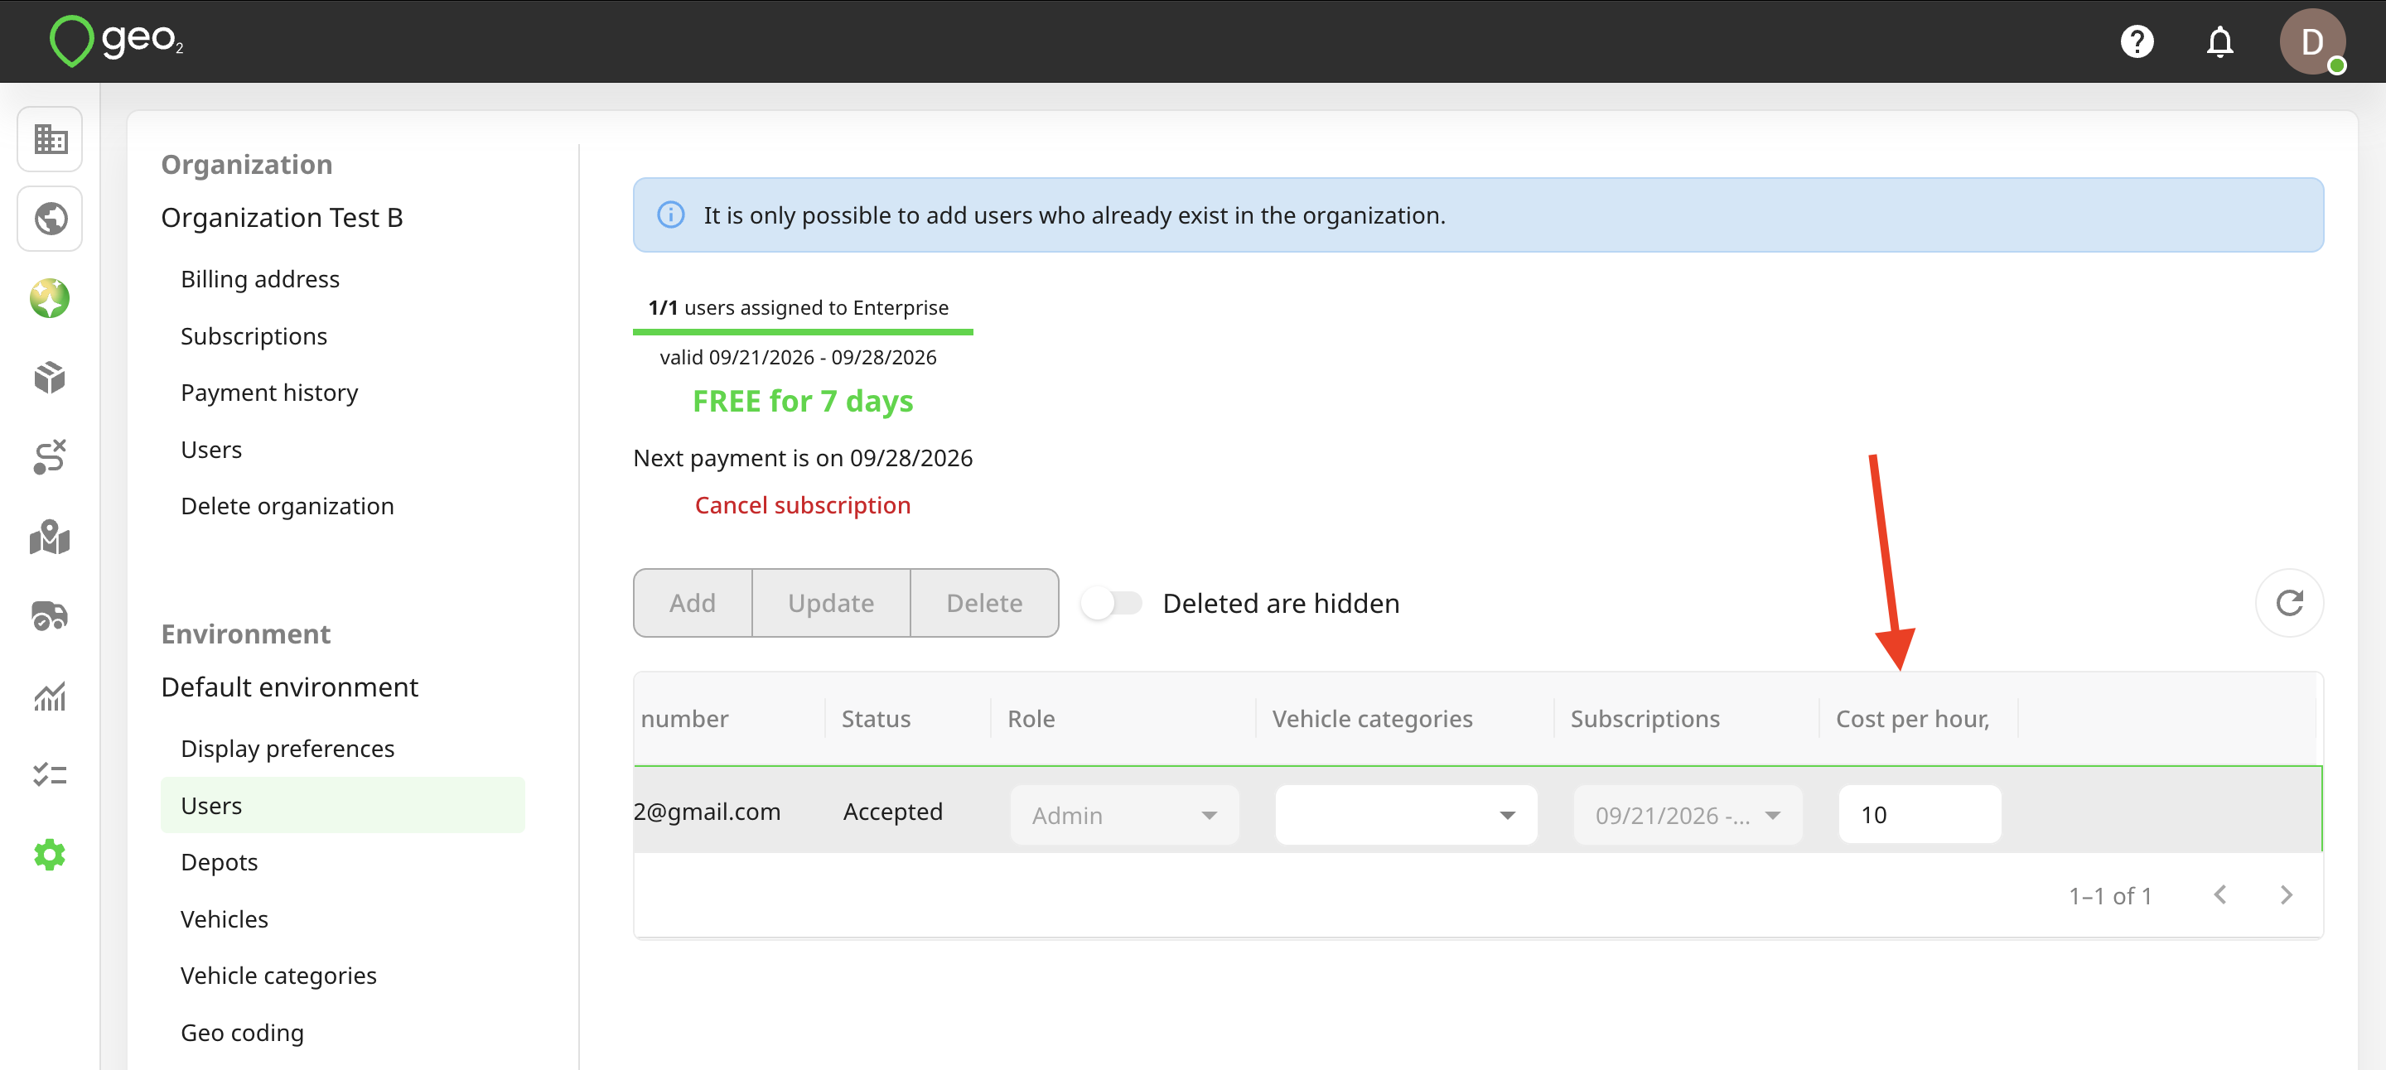Click the globe icon in sidebar
The width and height of the screenshot is (2386, 1070).
(x=50, y=219)
